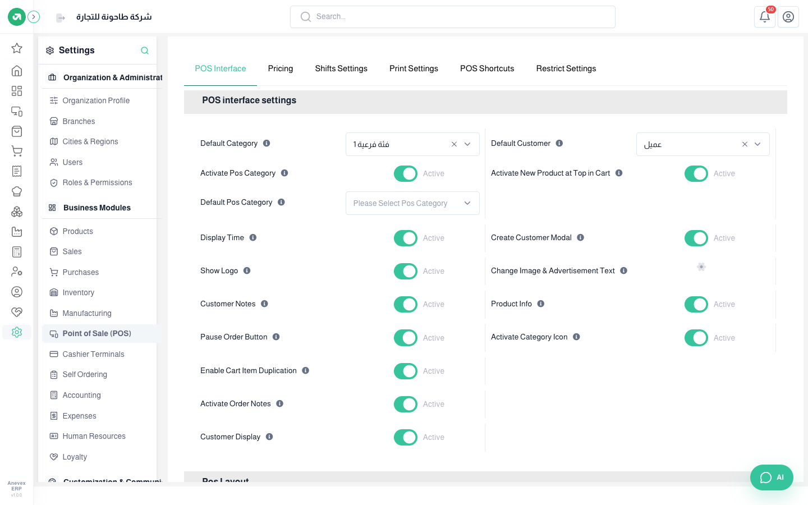Image resolution: width=808 pixels, height=505 pixels.
Task: Open the Restrict Settings tab
Action: point(566,68)
